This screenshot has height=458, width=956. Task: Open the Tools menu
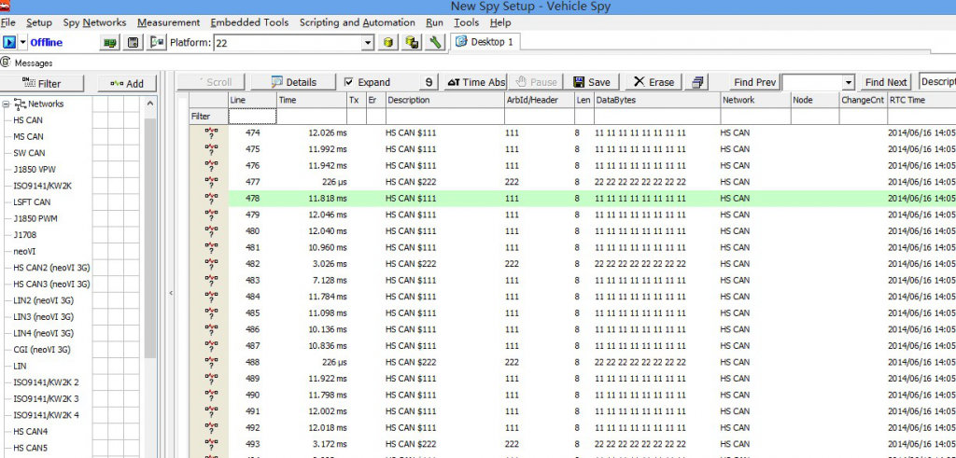467,22
